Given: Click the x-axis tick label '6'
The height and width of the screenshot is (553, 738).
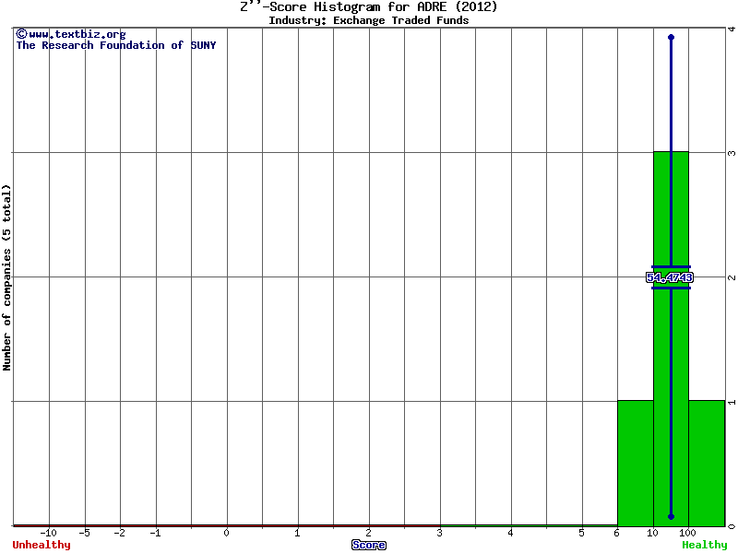Looking at the screenshot, I should 616,533.
